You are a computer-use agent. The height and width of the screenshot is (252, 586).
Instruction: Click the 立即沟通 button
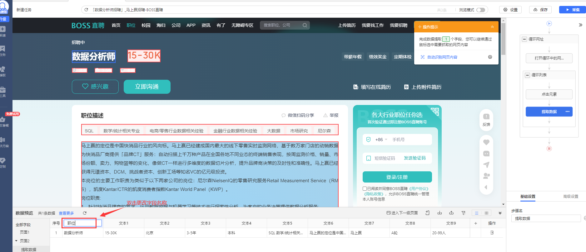coord(147,87)
